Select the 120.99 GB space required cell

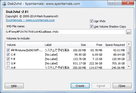[118, 59]
